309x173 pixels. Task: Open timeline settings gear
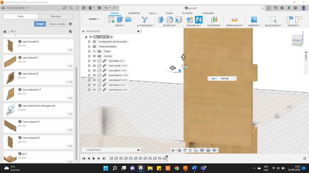305,158
